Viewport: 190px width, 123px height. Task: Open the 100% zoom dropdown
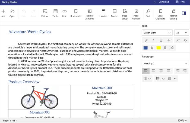(182, 121)
